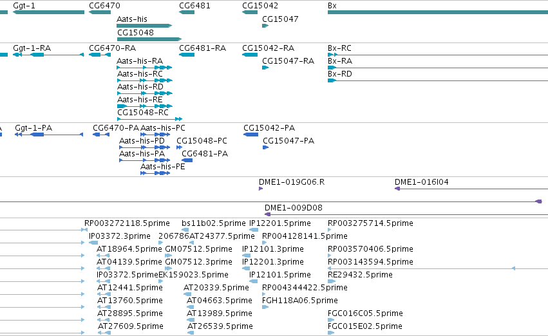The width and height of the screenshot is (548, 336).
Task: Click the CG15047-RA transcript label
Action: click(288, 61)
